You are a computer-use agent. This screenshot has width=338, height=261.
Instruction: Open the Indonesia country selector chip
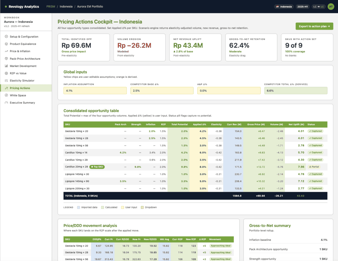284,7
